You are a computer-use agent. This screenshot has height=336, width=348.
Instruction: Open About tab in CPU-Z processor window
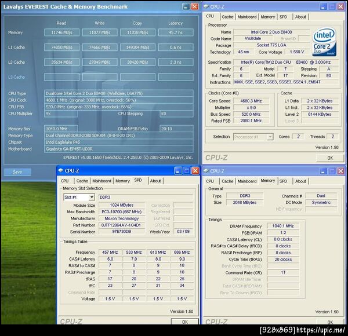(300, 17)
